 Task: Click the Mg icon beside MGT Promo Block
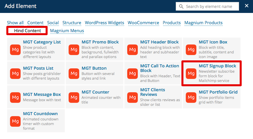coord(74,49)
